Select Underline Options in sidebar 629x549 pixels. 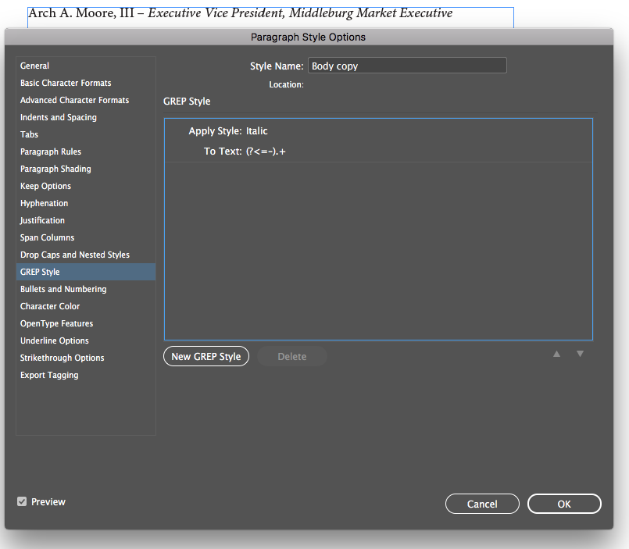(x=55, y=340)
